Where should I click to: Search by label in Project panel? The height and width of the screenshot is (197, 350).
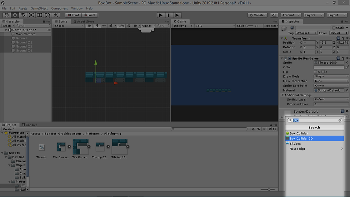(259, 129)
